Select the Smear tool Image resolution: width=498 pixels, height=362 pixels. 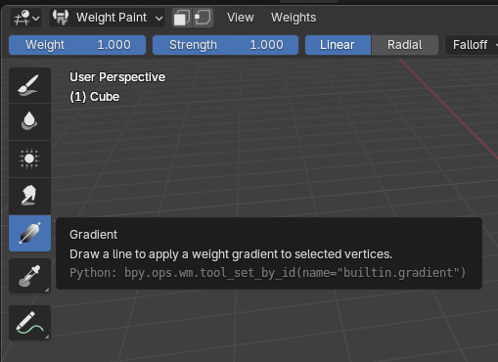pyautogui.click(x=29, y=196)
